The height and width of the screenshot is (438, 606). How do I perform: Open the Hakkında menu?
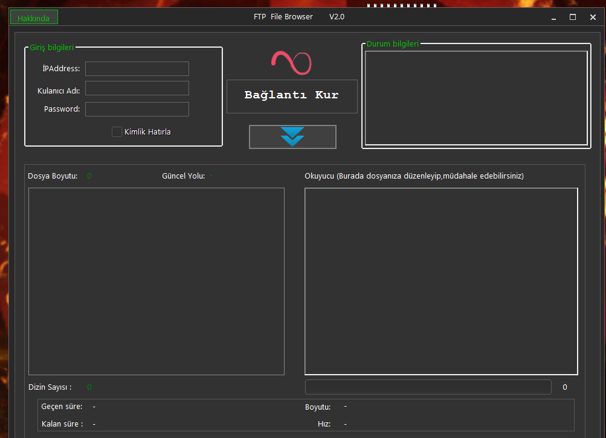(x=34, y=17)
